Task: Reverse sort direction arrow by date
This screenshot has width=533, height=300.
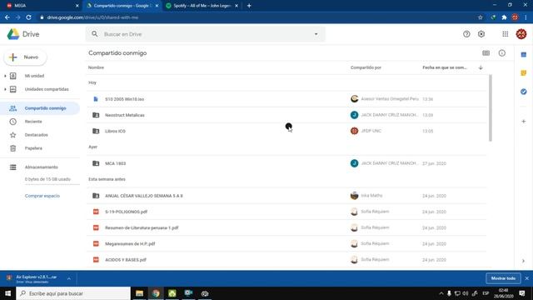Action: (481, 67)
